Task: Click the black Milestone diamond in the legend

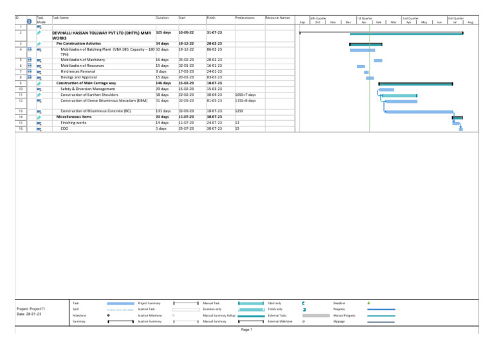Action: (x=108, y=316)
